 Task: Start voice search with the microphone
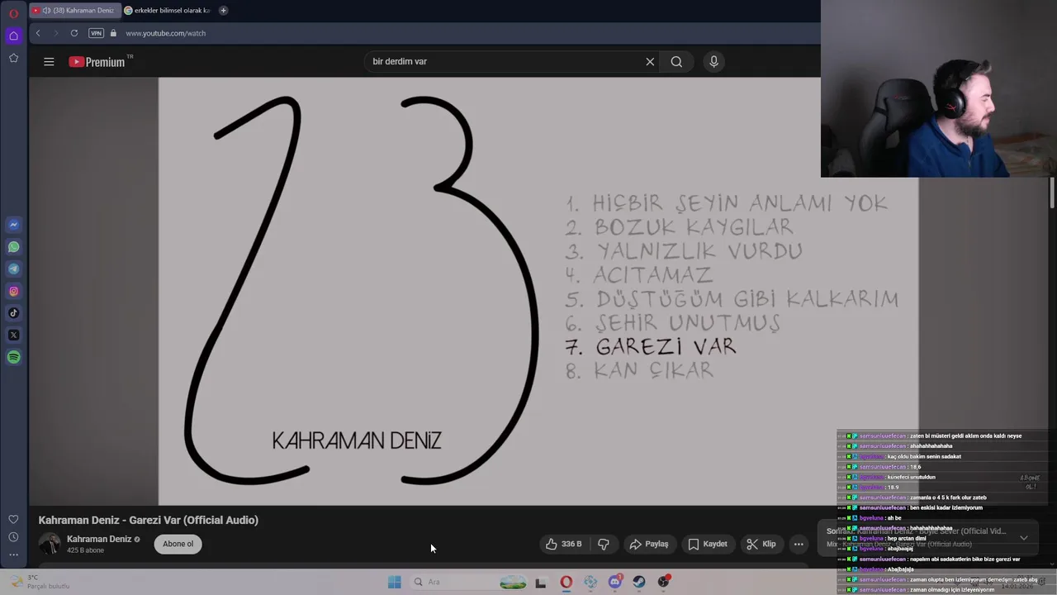pyautogui.click(x=714, y=61)
